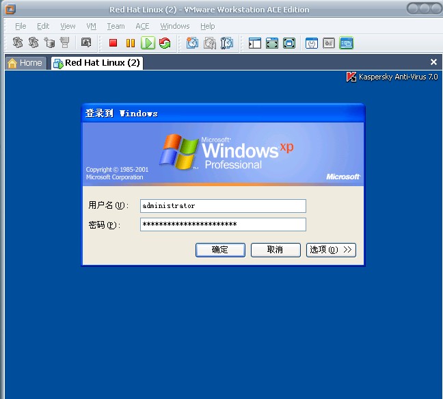The width and height of the screenshot is (443, 399).
Task: Show sidebar panel toolbar icon
Action: click(254, 43)
